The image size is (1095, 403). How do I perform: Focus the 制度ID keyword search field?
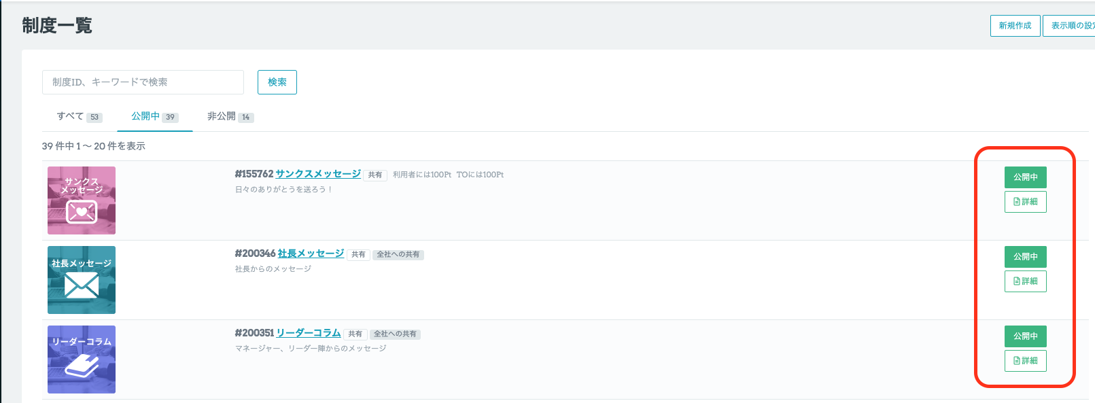point(143,82)
